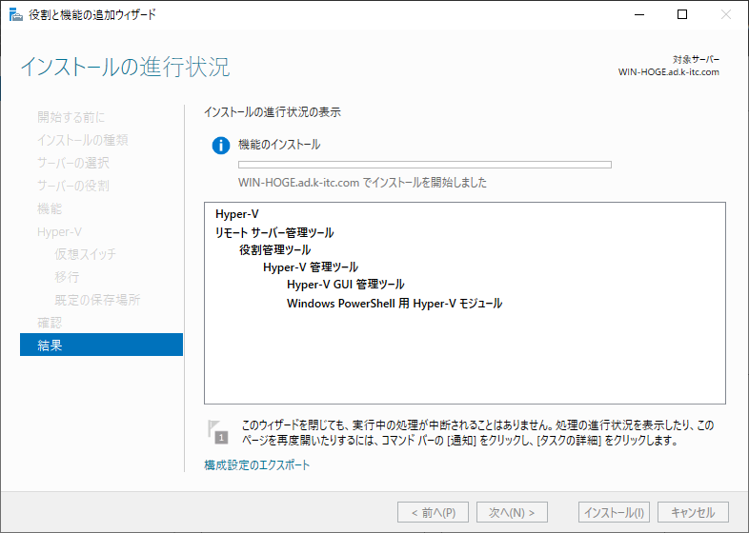Click the 役割管理ツール list entry
This screenshot has height=533, width=749.
[275, 250]
